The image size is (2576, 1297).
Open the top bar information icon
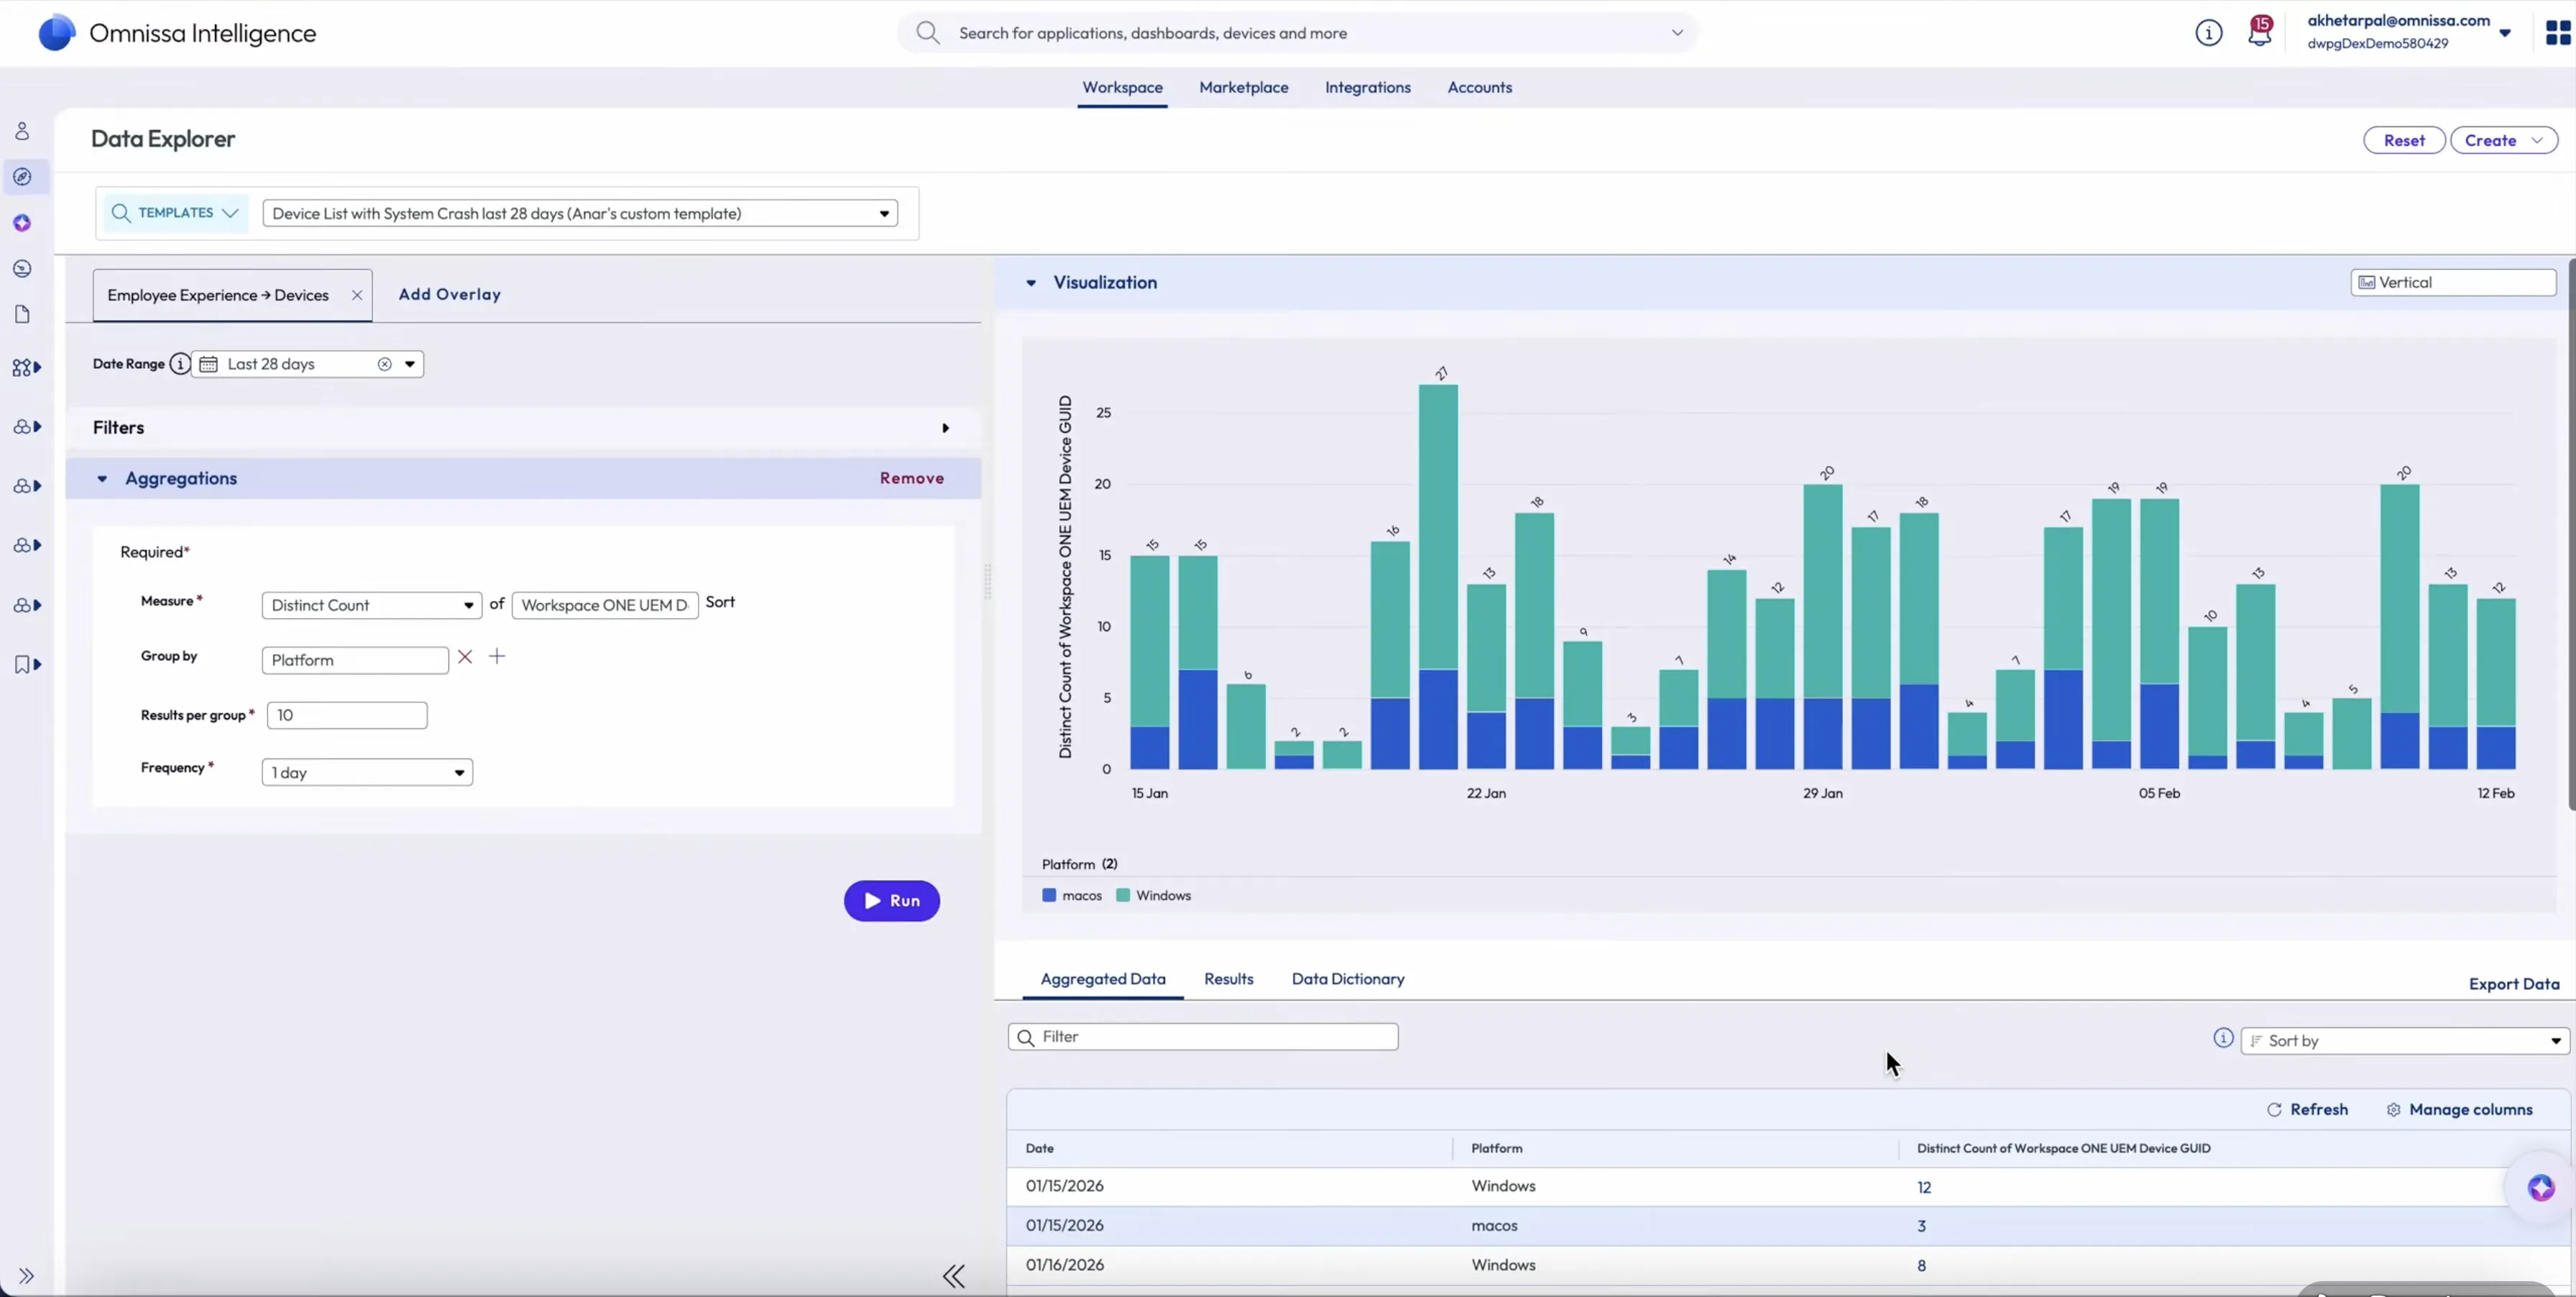[2208, 33]
